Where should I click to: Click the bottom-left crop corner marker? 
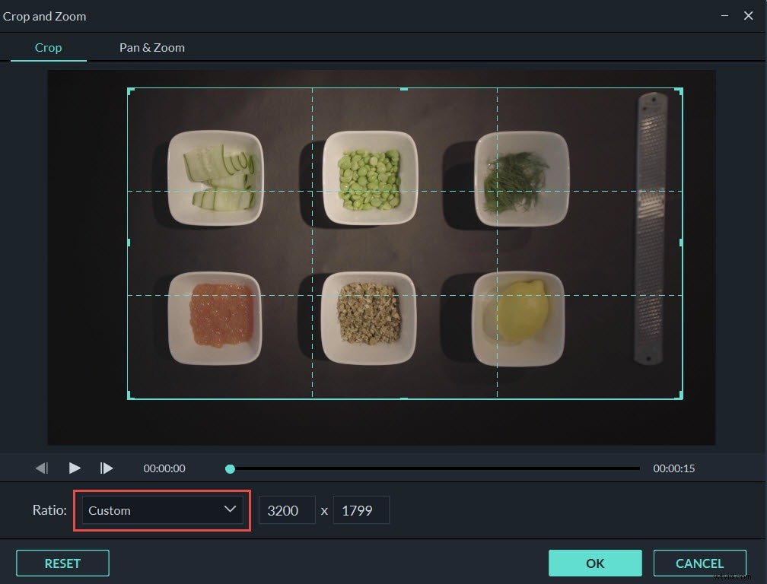[129, 398]
